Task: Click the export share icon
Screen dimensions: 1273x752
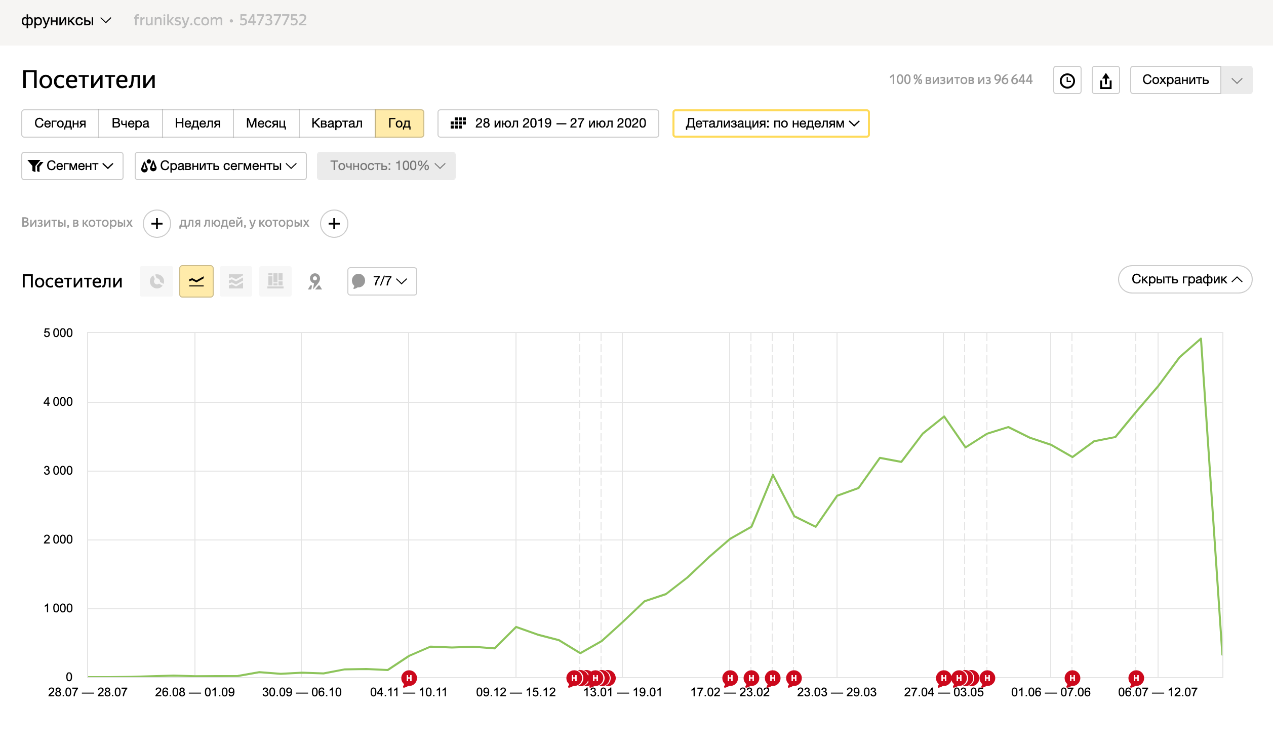Action: [x=1106, y=80]
